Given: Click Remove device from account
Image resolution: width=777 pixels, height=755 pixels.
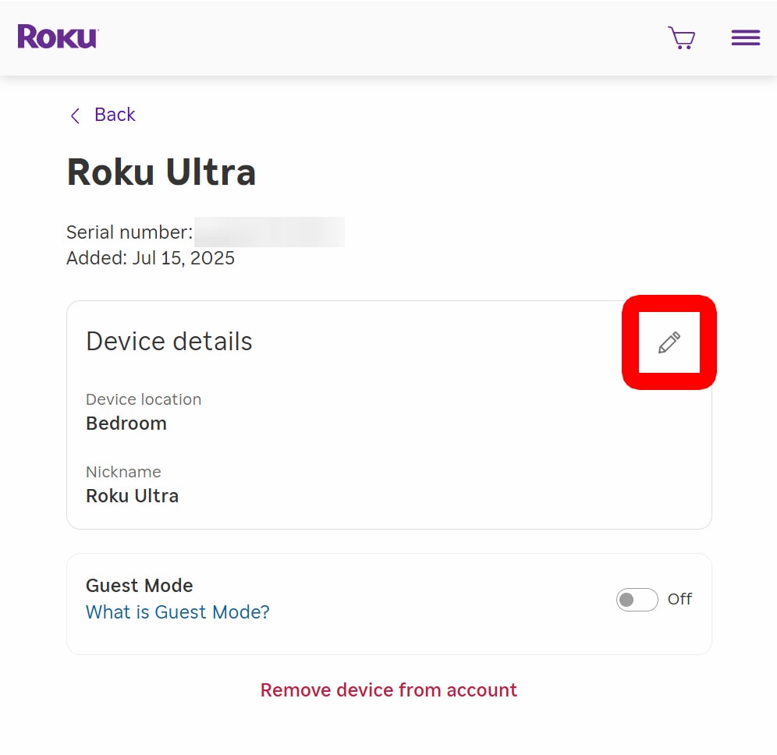Looking at the screenshot, I should pos(388,689).
